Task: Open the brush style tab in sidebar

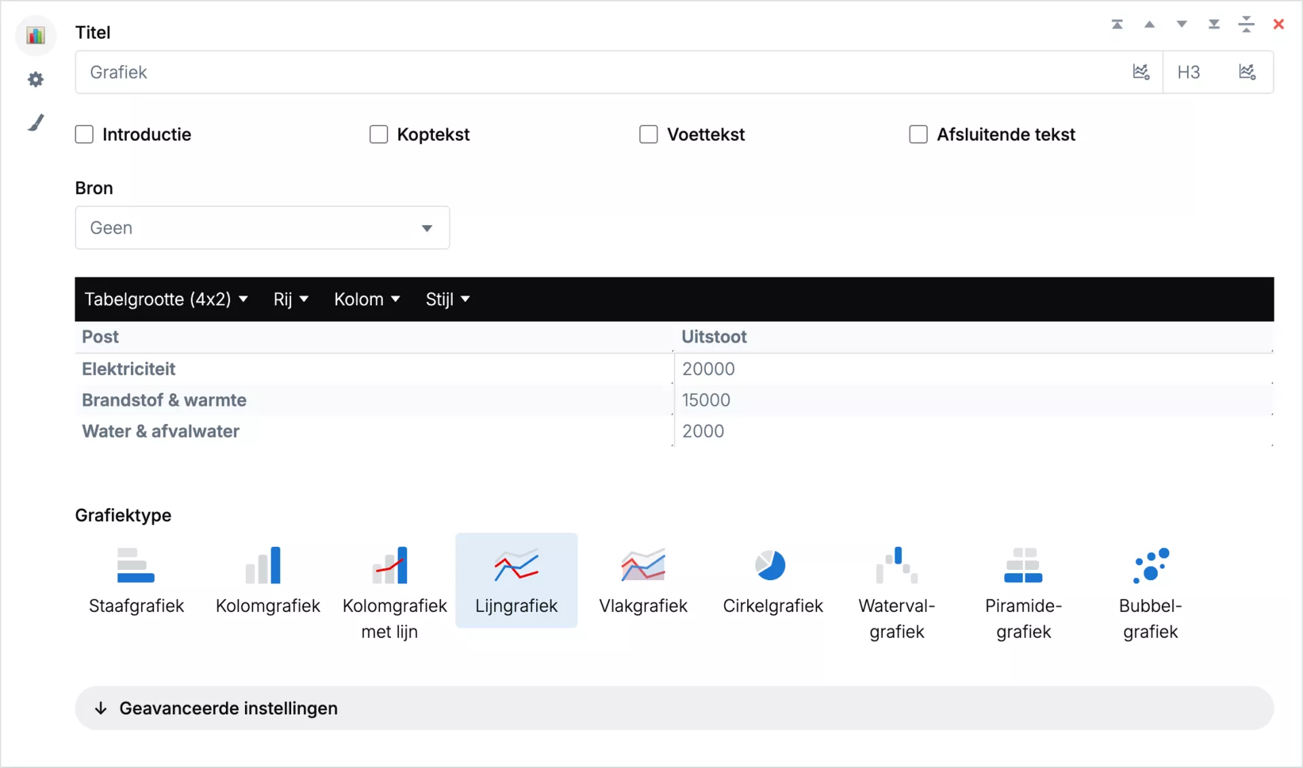Action: (36, 123)
